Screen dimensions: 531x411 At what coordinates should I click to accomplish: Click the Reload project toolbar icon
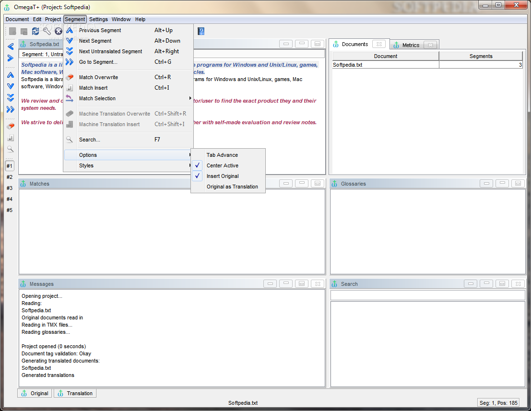[35, 31]
